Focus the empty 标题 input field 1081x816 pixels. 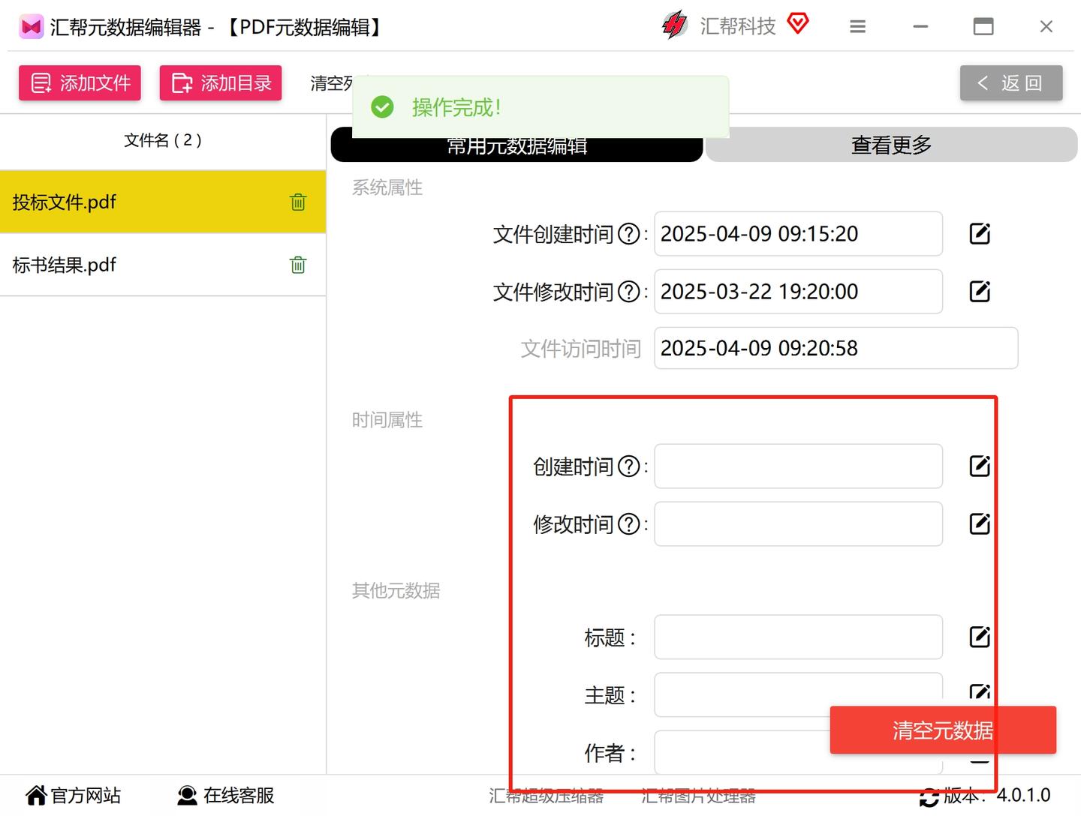point(798,637)
